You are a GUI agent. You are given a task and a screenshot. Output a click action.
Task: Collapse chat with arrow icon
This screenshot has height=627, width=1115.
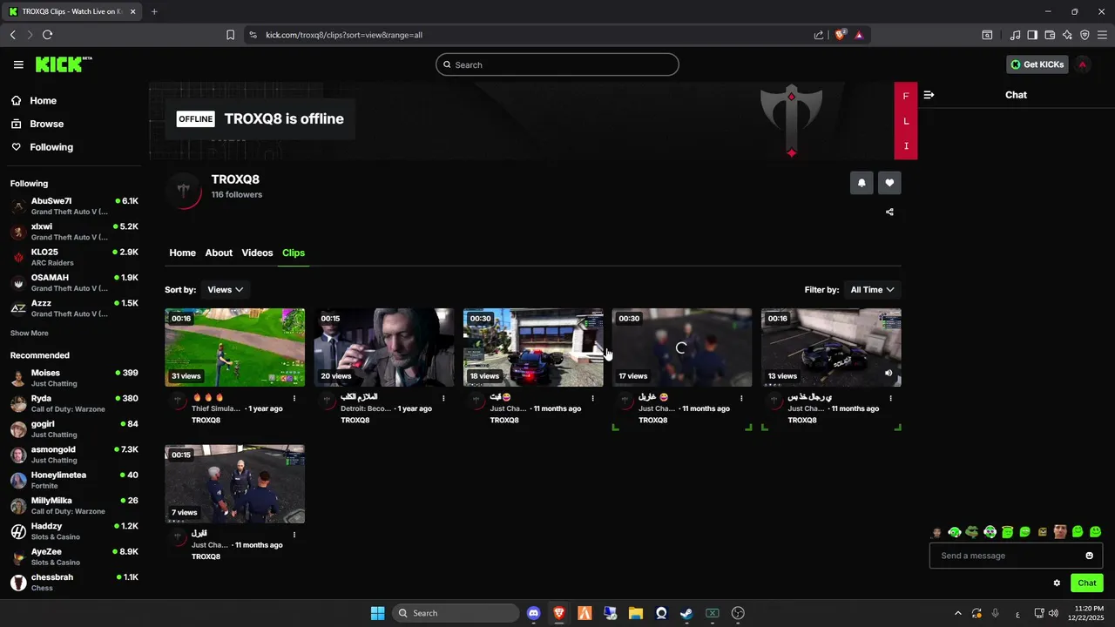(929, 95)
